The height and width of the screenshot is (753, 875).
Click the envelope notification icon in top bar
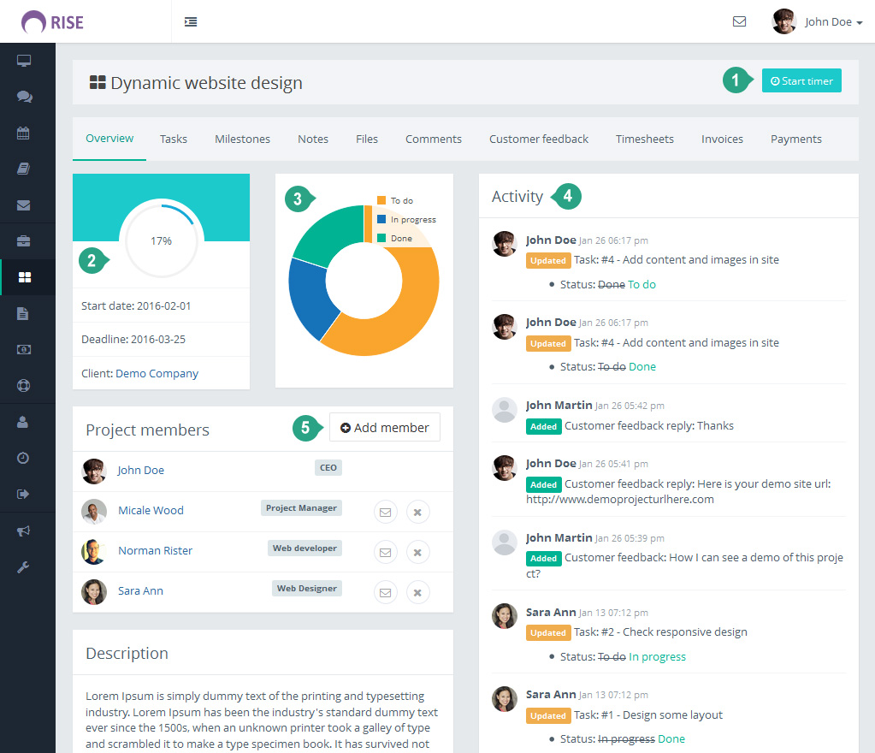[x=739, y=21]
